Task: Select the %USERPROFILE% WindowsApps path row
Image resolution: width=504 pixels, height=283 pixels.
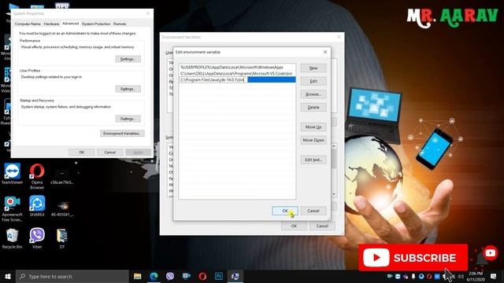Action: (237, 68)
